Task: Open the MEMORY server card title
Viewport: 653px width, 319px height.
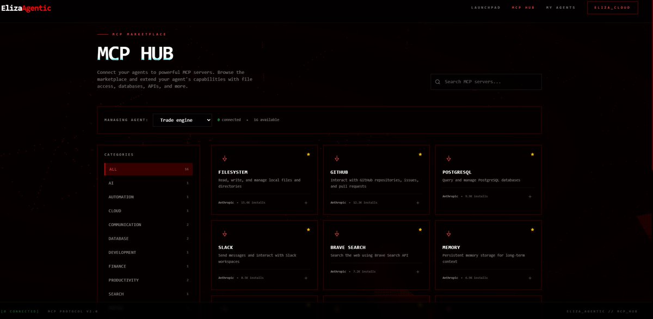Action: 451,247
